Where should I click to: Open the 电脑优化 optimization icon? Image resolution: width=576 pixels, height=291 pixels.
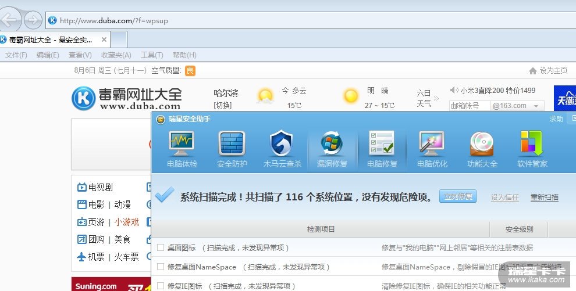(432, 149)
